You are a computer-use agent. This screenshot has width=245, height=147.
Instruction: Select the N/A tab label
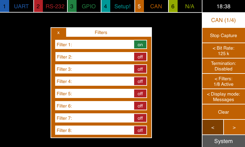190,6
